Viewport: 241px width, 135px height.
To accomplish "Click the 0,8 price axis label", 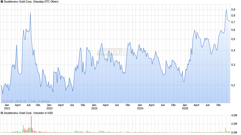I will 233,15.
